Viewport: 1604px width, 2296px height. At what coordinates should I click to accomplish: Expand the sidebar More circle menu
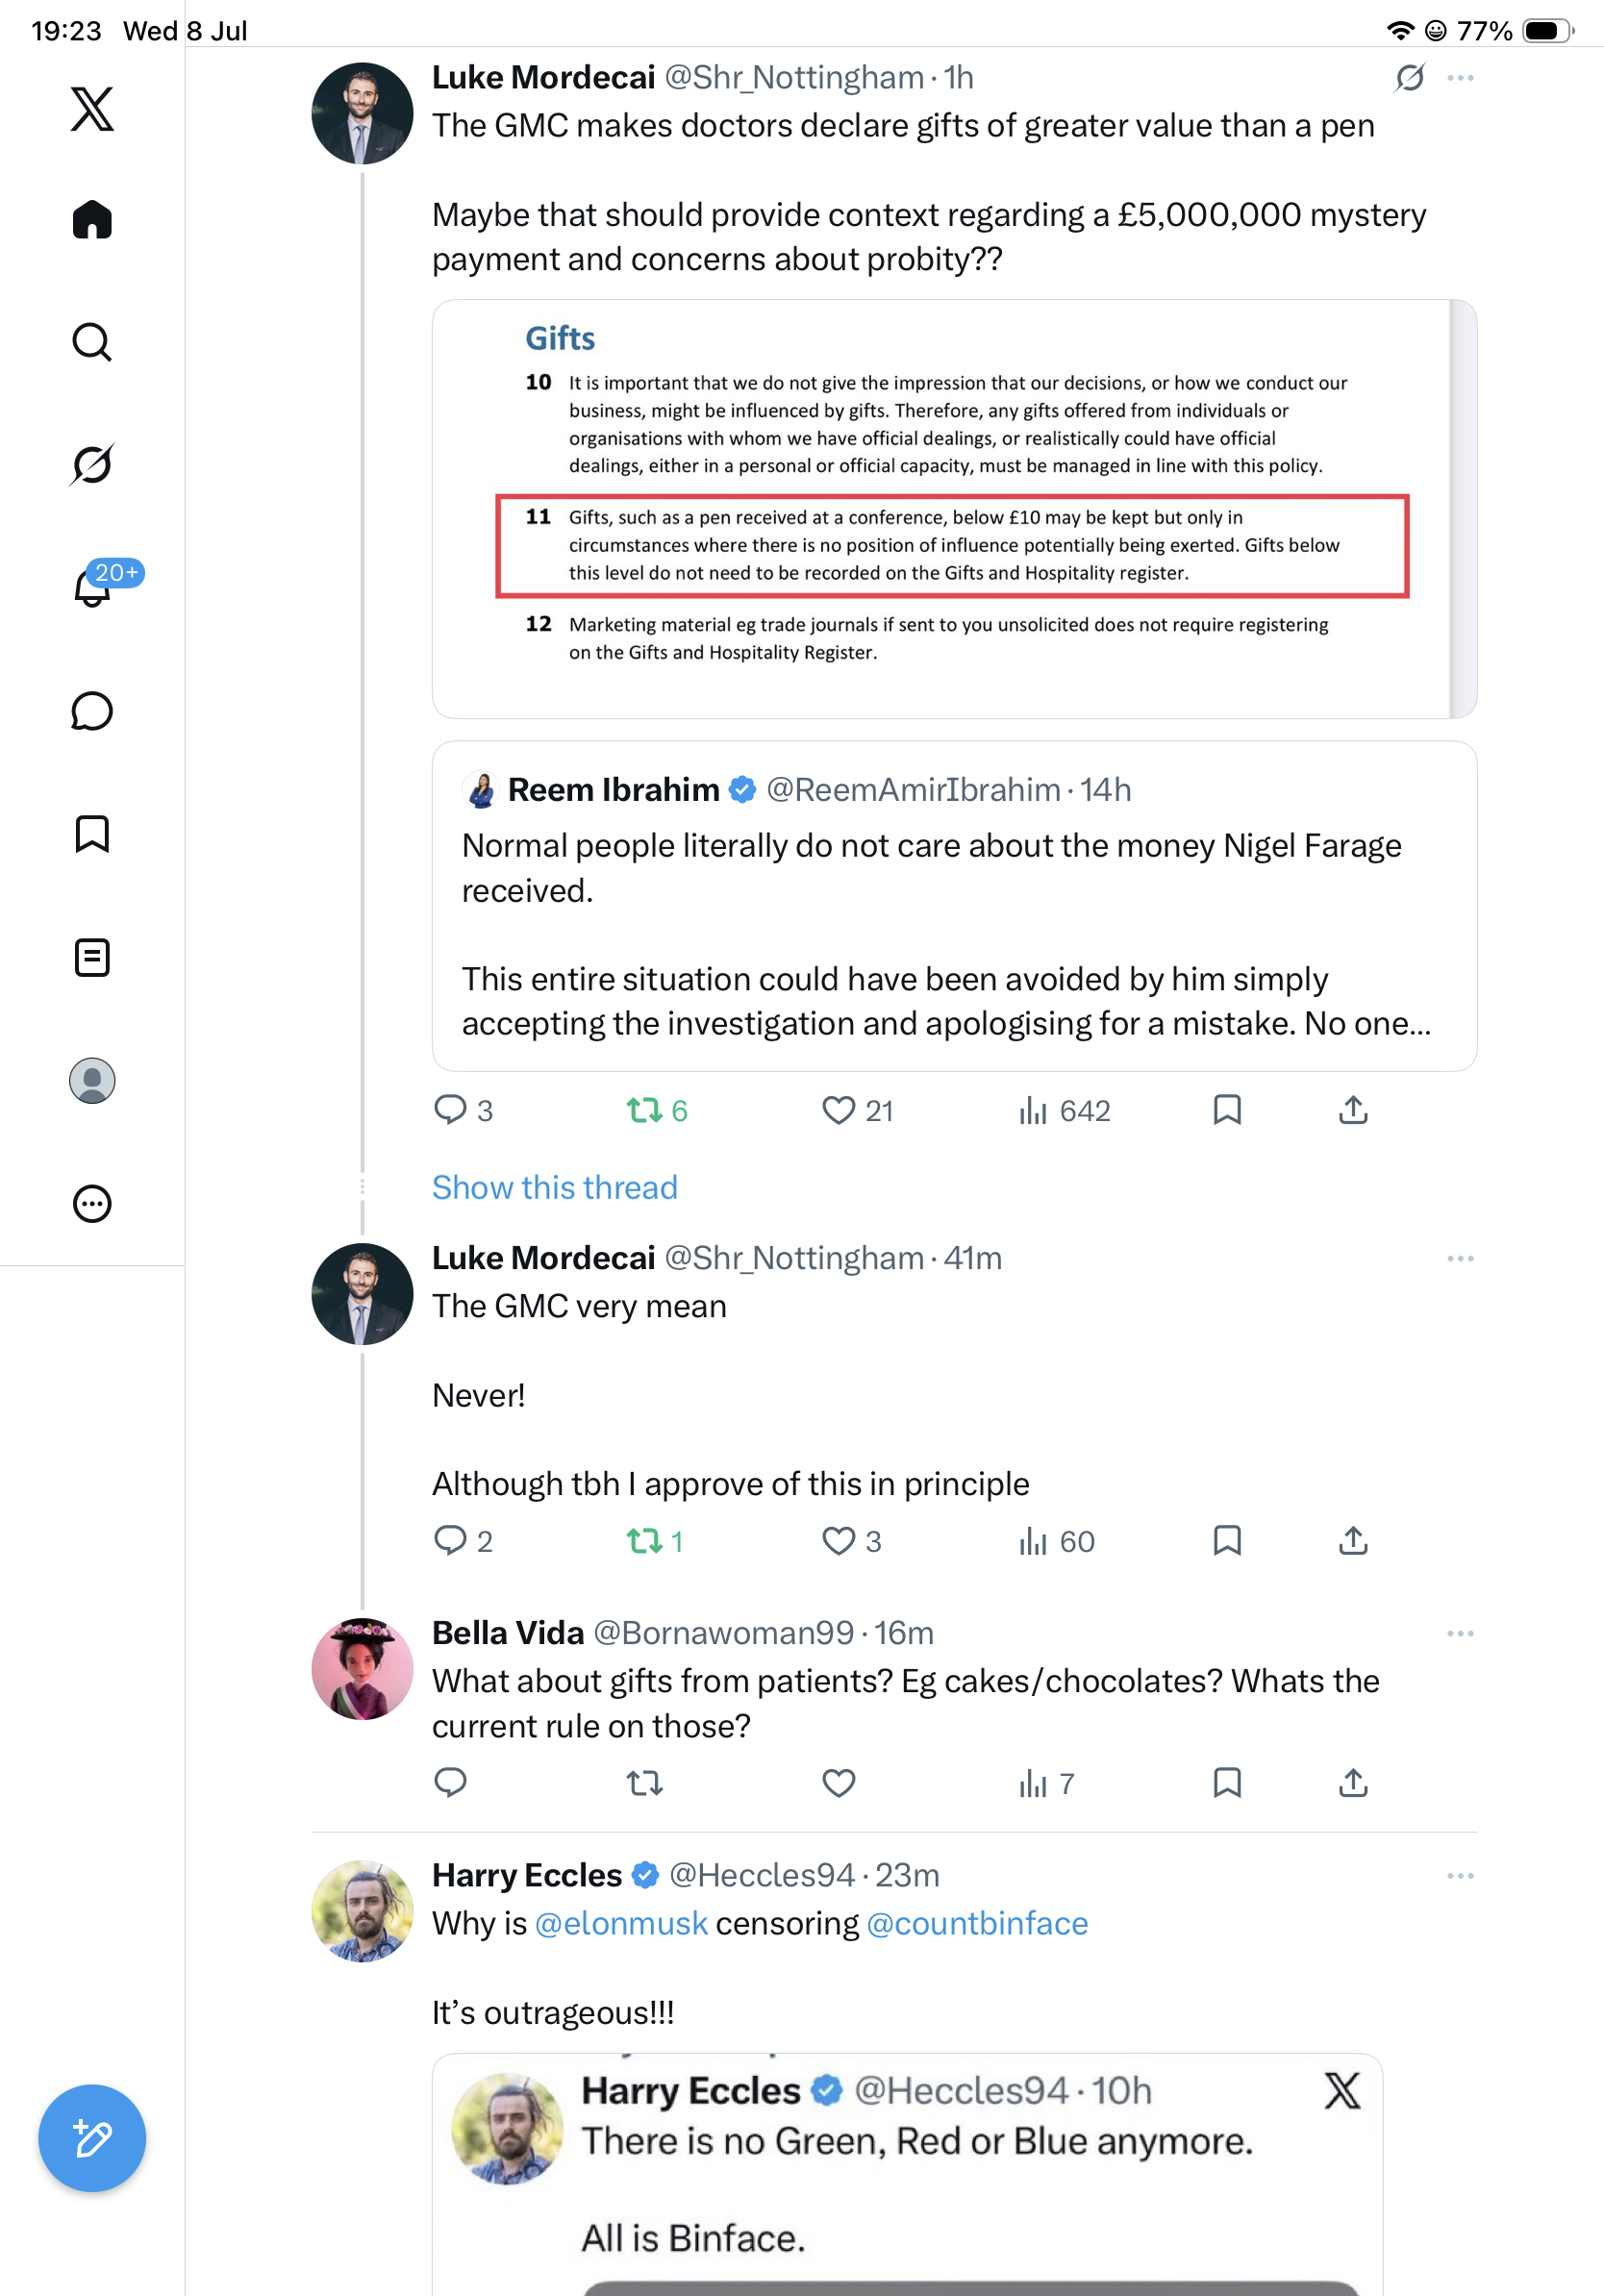pos(92,1204)
